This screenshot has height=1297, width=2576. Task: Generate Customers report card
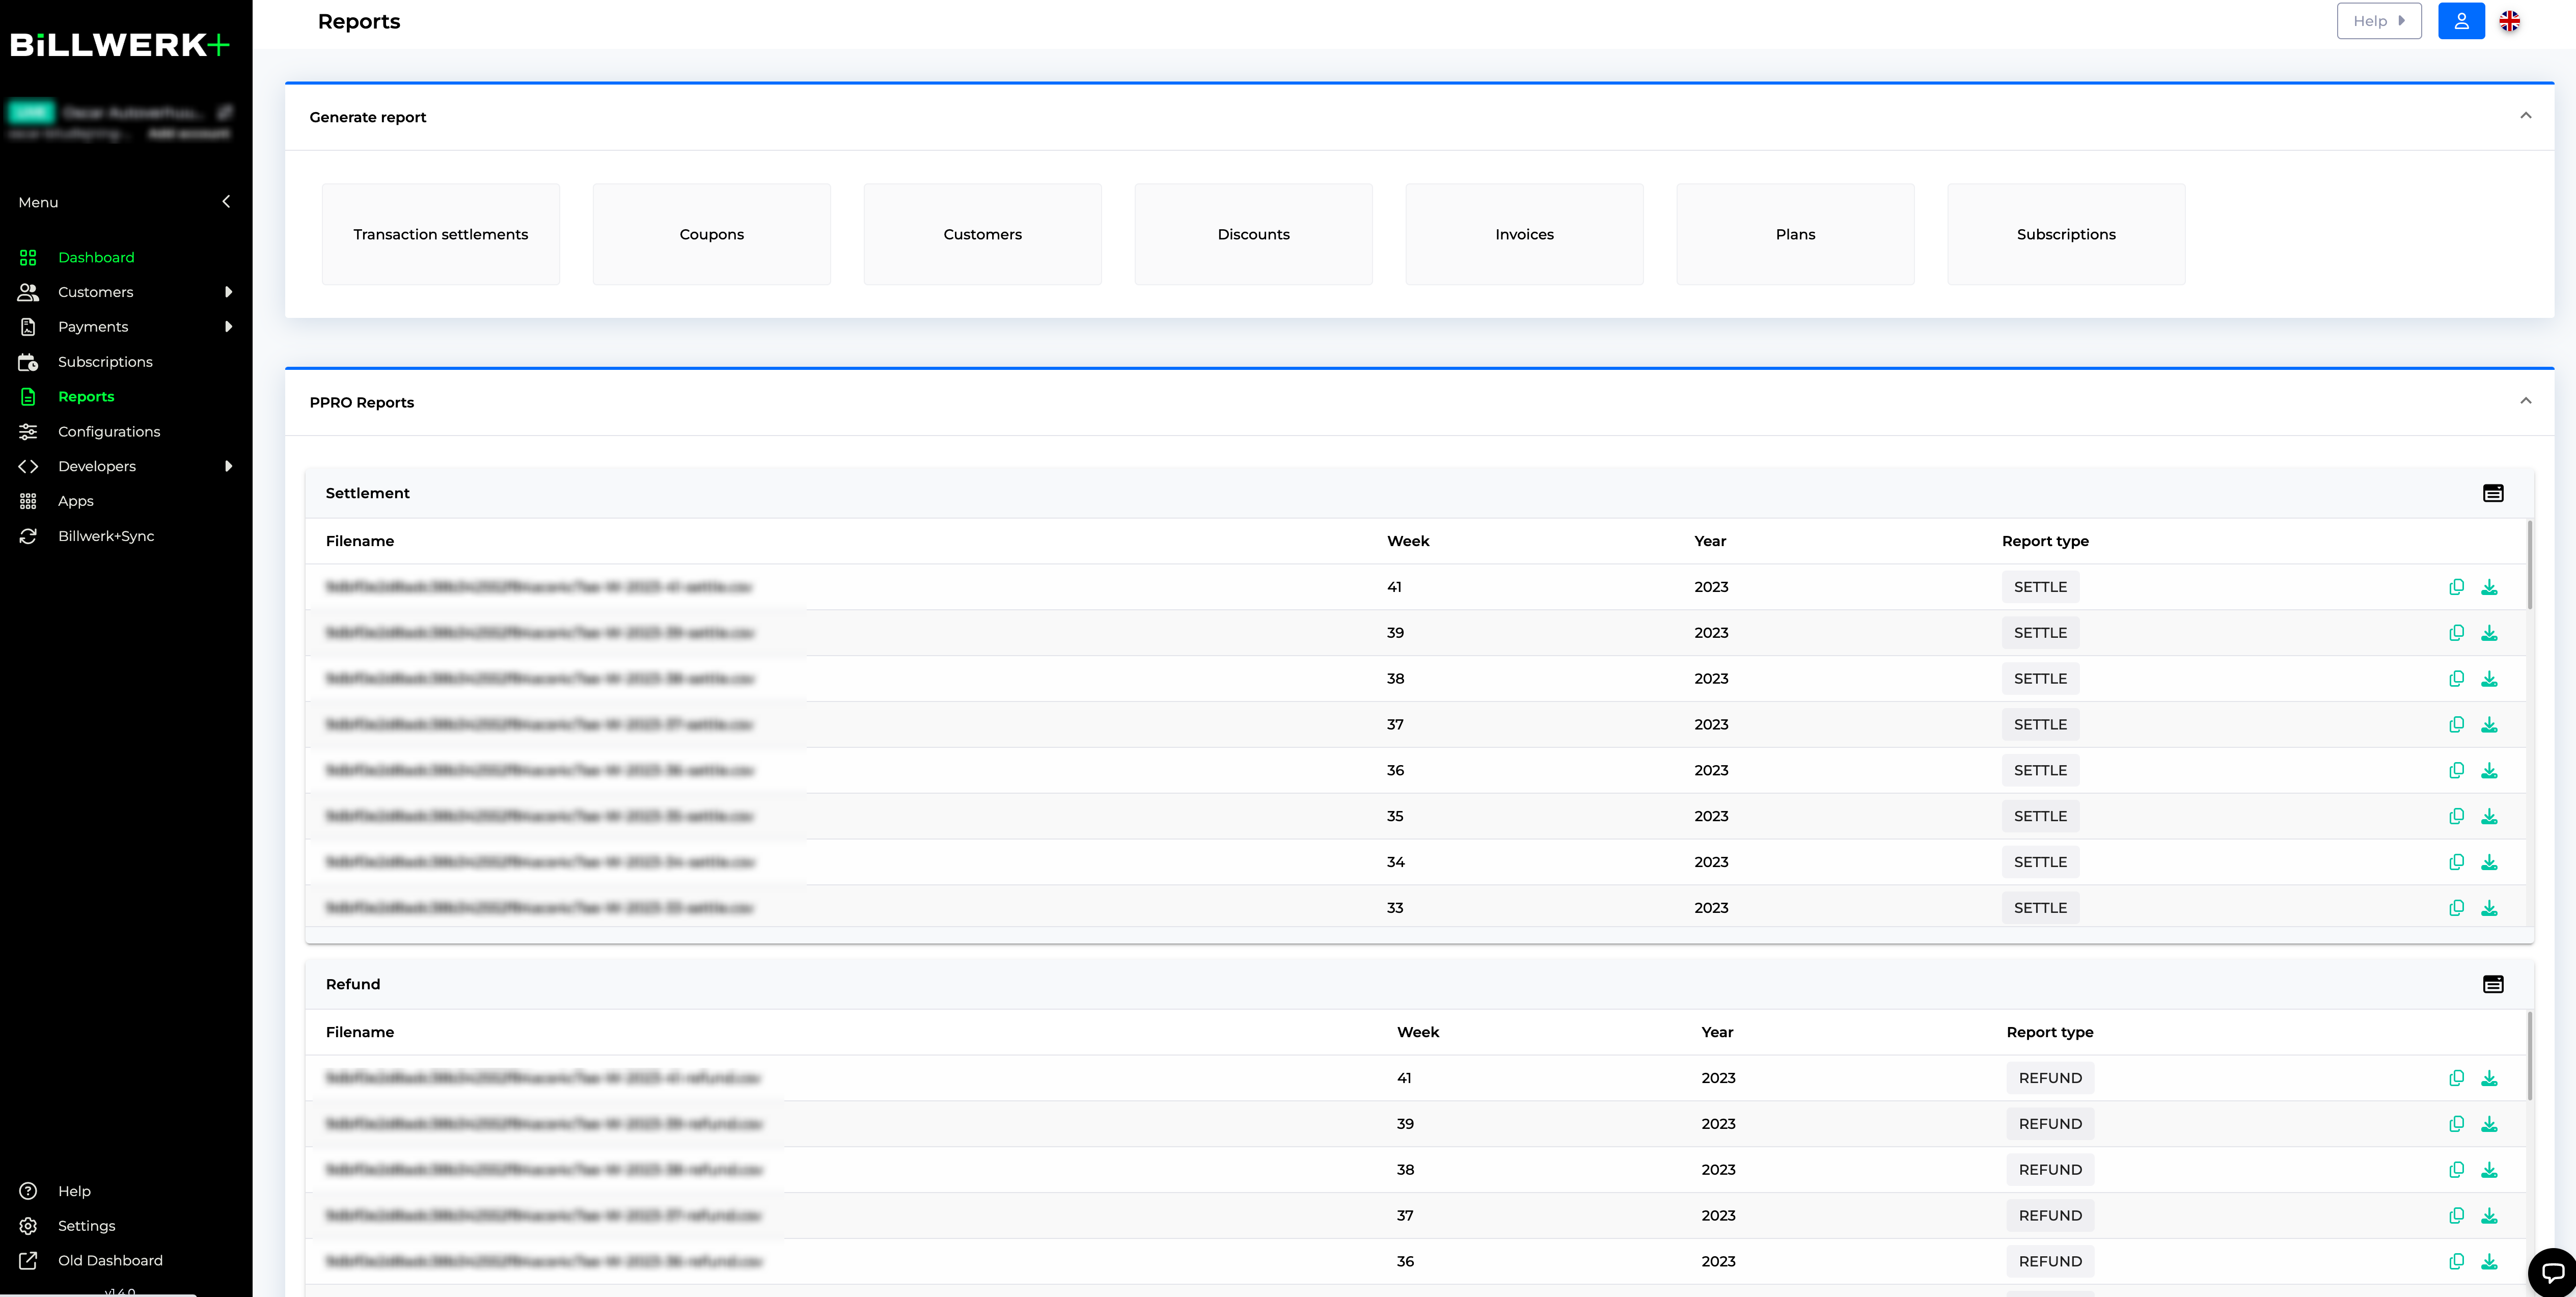pos(983,234)
